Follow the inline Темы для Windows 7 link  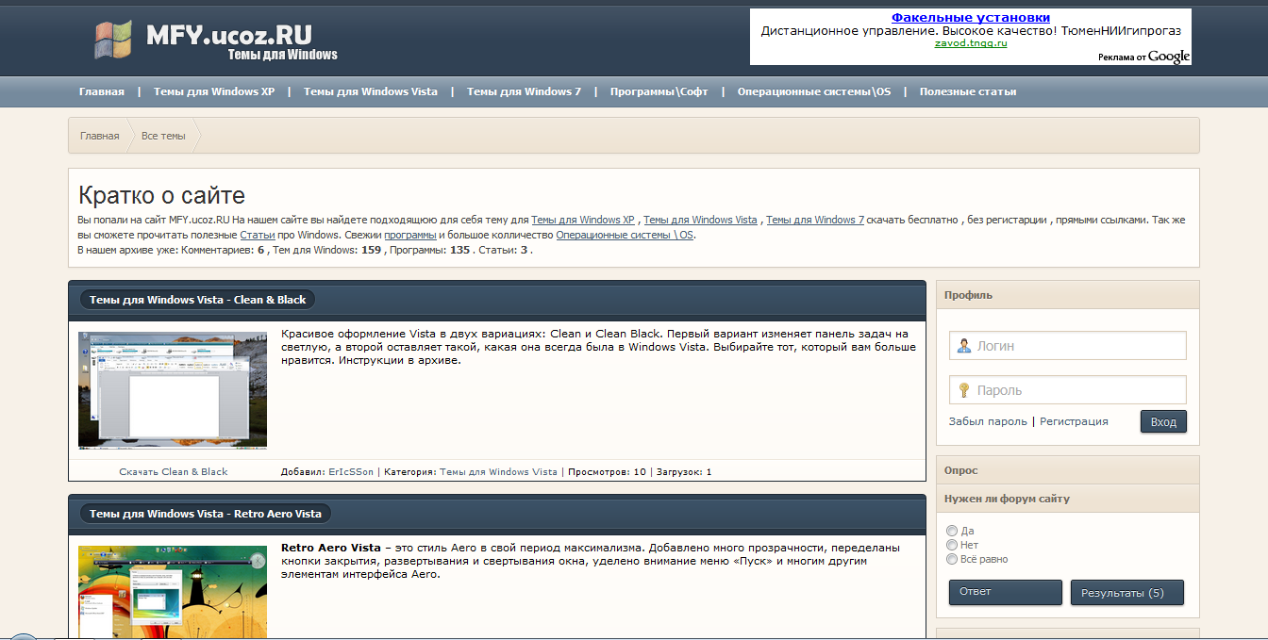pos(815,220)
